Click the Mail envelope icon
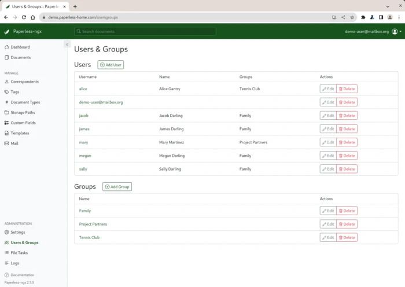405x287 pixels. [7, 143]
